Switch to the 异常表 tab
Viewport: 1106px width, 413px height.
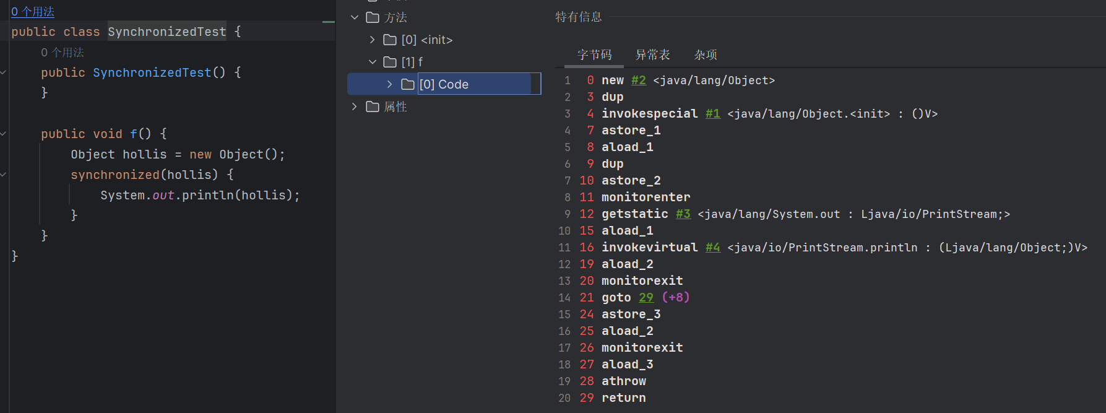652,55
